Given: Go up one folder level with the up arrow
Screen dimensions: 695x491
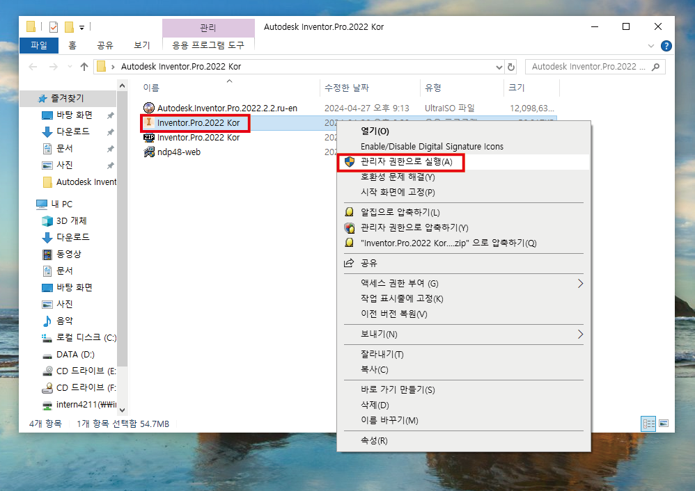Looking at the screenshot, I should (84, 67).
